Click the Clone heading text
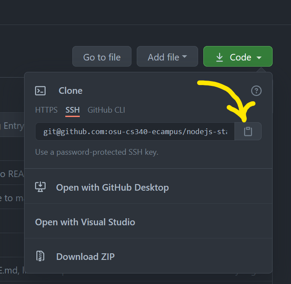The width and height of the screenshot is (291, 284). (x=71, y=91)
